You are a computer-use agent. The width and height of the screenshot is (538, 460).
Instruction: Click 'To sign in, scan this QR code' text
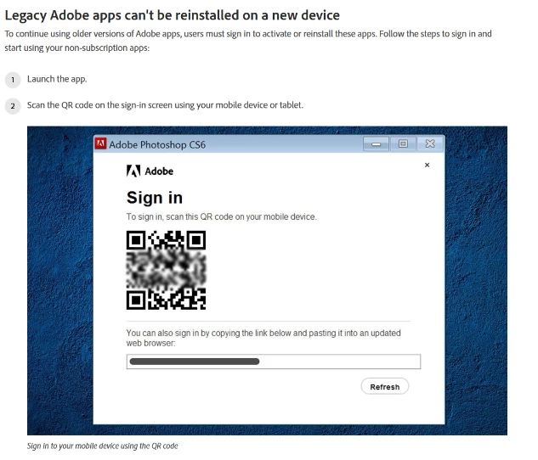(221, 216)
